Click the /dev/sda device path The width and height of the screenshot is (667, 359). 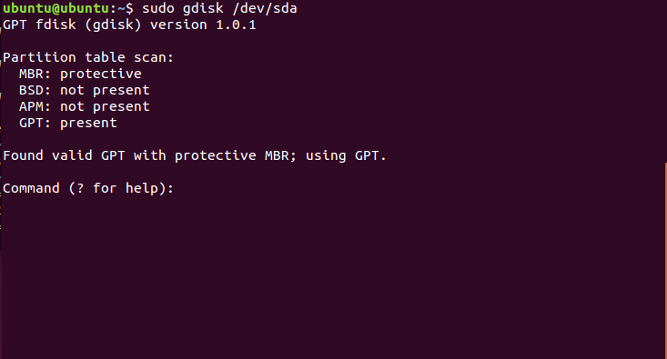tap(265, 8)
